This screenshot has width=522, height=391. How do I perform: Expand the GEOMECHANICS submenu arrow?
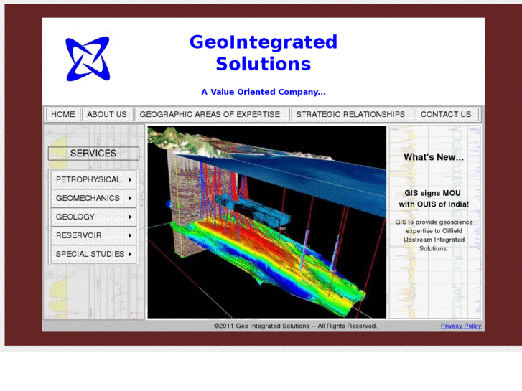pyautogui.click(x=130, y=198)
